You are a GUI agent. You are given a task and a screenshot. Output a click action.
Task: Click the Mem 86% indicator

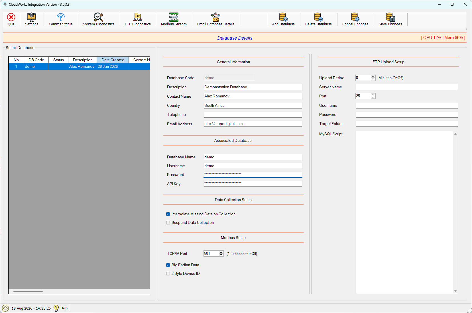454,38
